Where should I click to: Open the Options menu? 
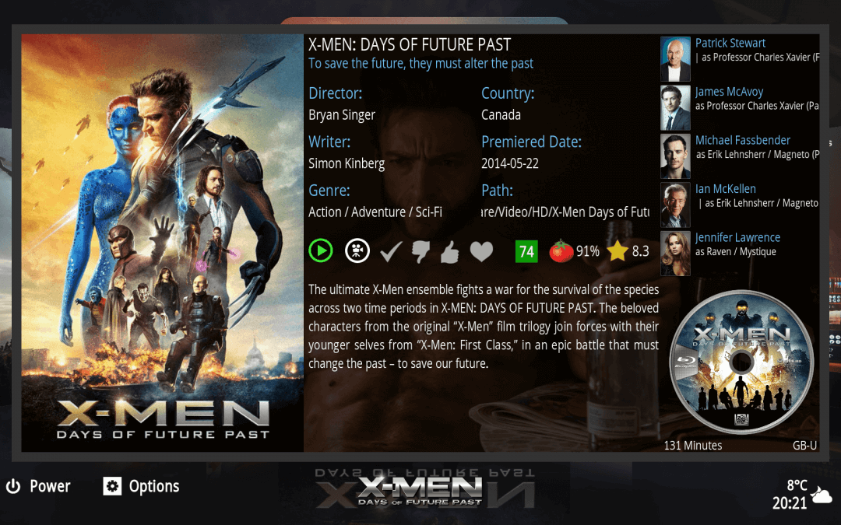[x=141, y=486]
